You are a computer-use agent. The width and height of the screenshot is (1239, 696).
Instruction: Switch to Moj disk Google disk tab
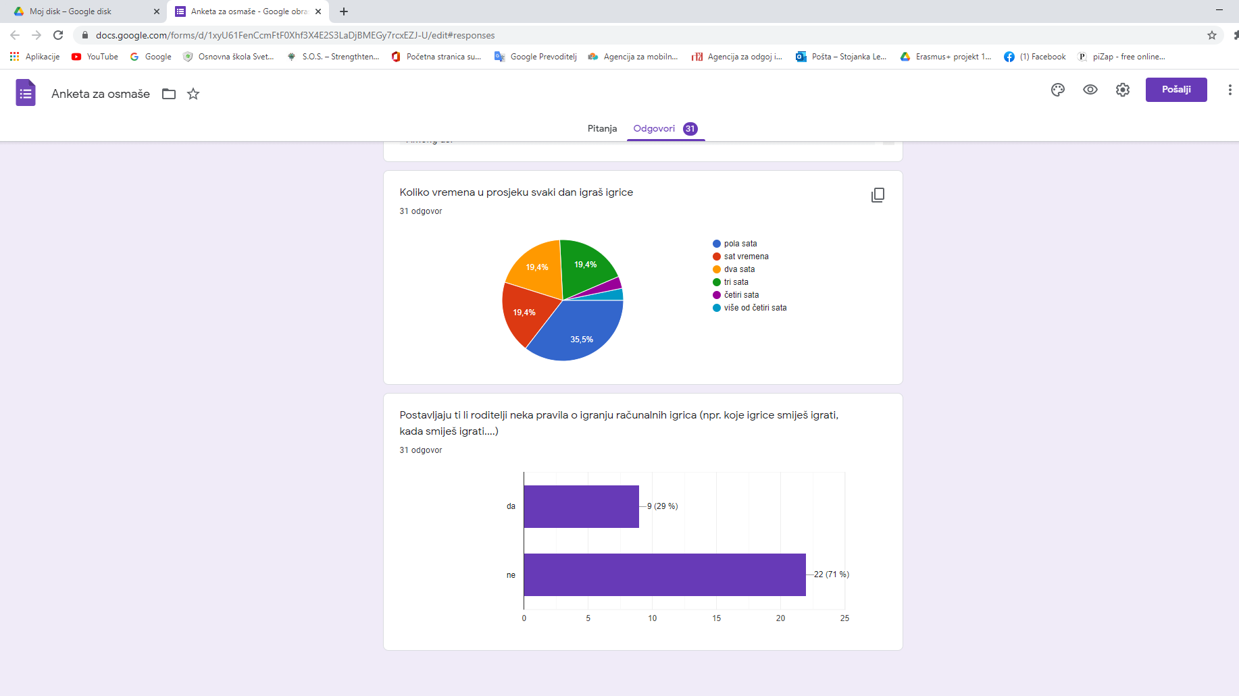[x=81, y=11]
